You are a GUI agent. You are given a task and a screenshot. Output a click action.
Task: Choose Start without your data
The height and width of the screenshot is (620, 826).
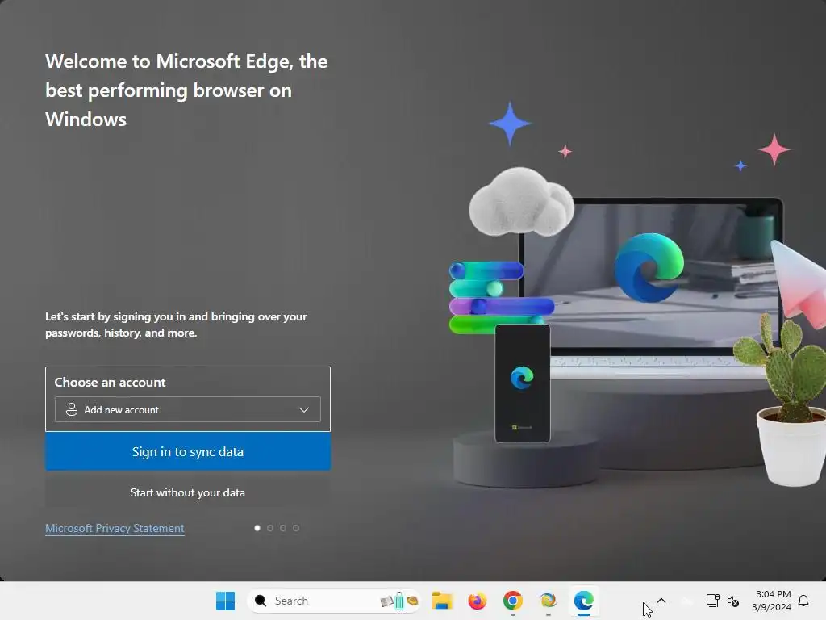[x=187, y=492]
